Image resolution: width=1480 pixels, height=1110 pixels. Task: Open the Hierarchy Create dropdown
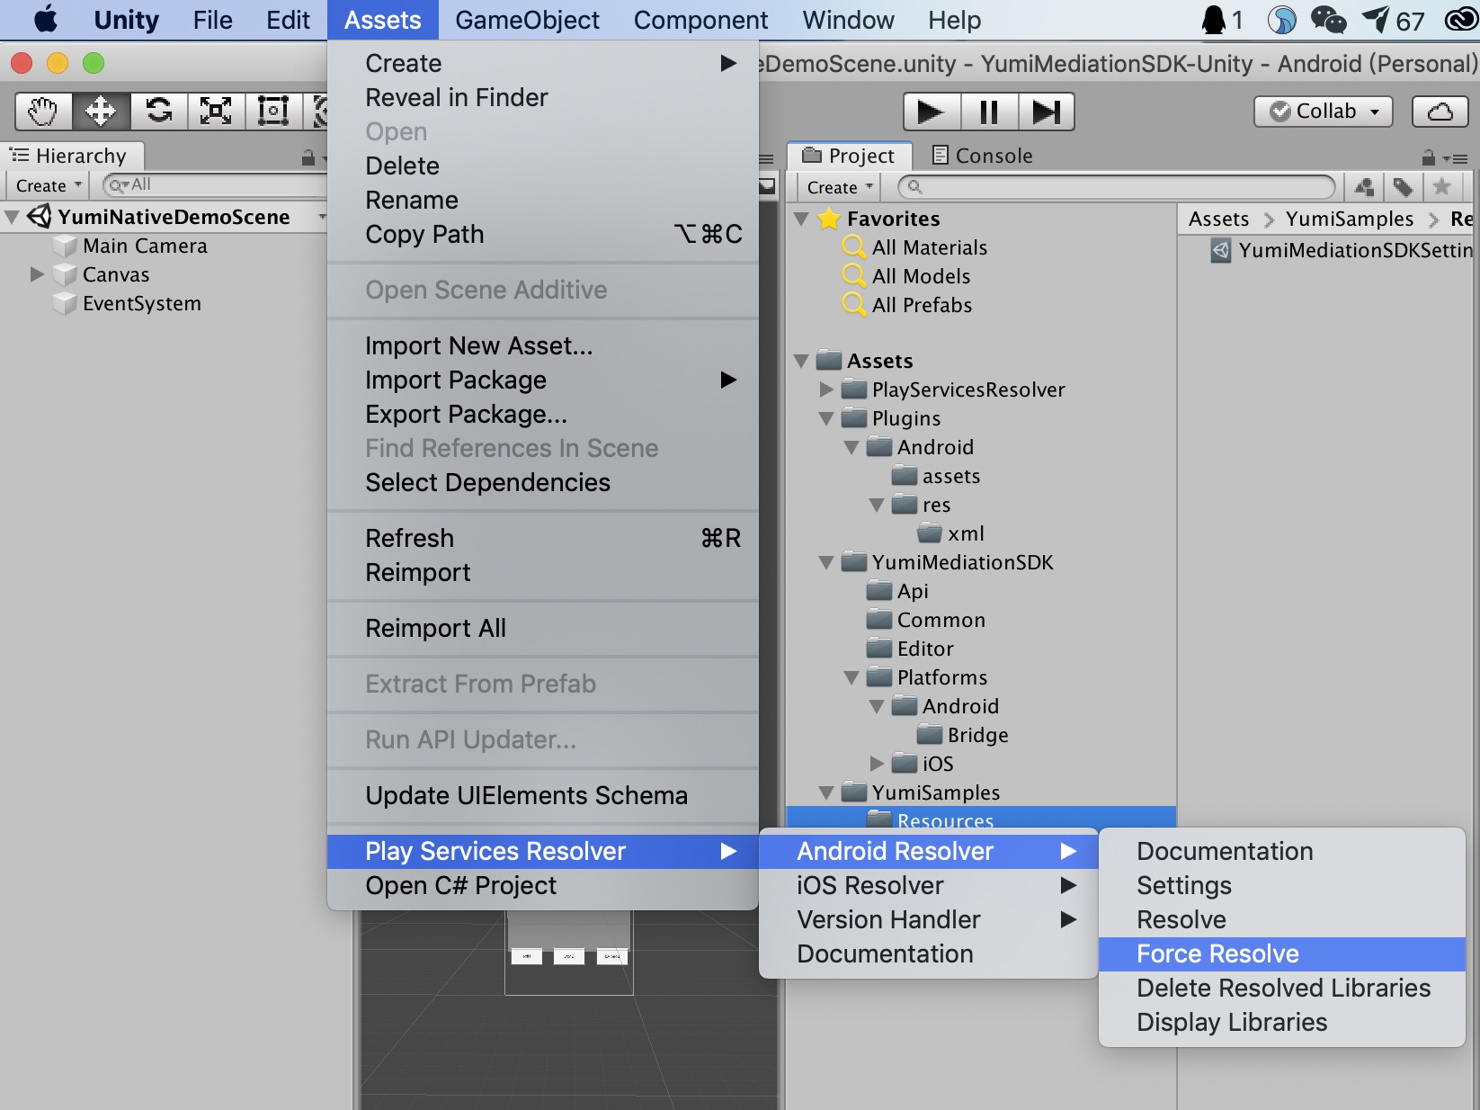point(49,185)
